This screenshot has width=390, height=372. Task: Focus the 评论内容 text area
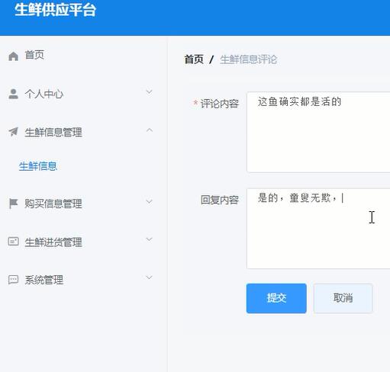[x=318, y=132]
